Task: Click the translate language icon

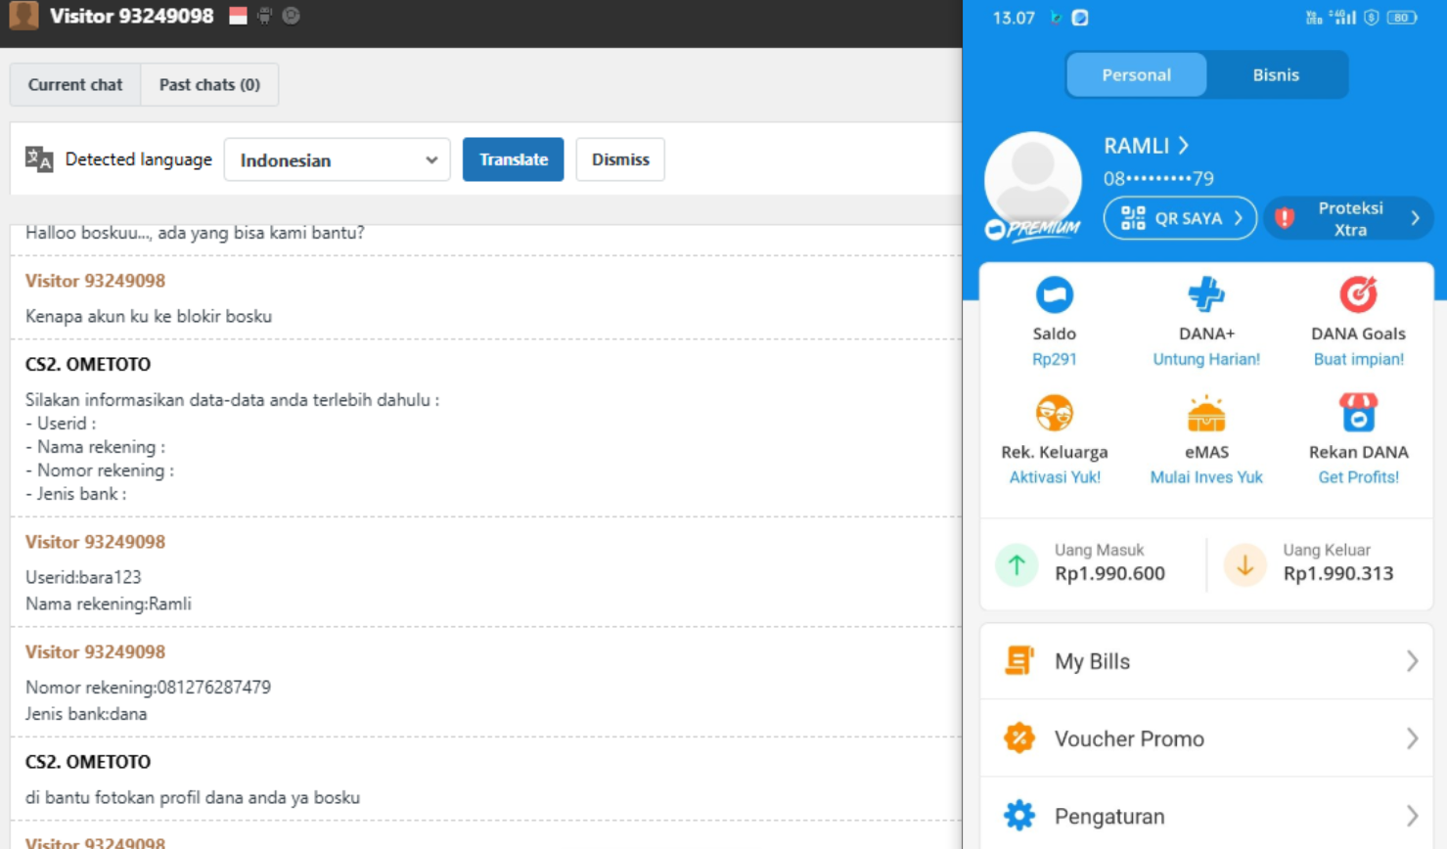Action: pyautogui.click(x=39, y=158)
